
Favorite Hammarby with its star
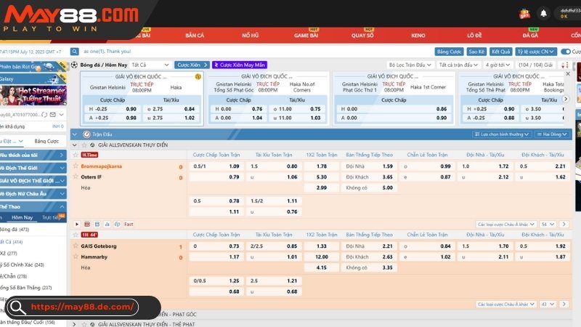coord(76,257)
